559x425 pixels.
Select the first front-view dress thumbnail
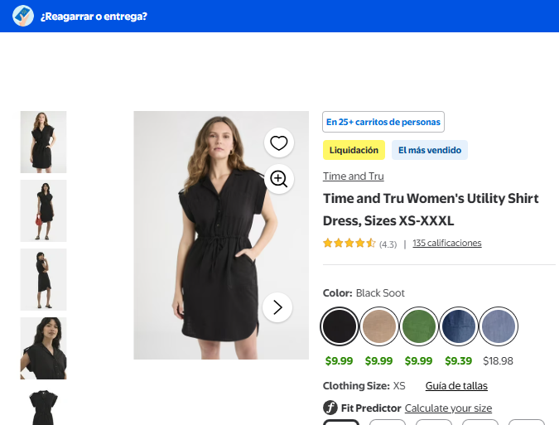pyautogui.click(x=43, y=142)
